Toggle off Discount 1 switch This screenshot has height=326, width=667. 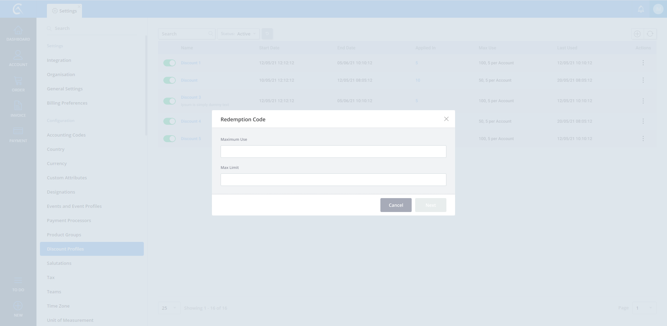tap(170, 63)
